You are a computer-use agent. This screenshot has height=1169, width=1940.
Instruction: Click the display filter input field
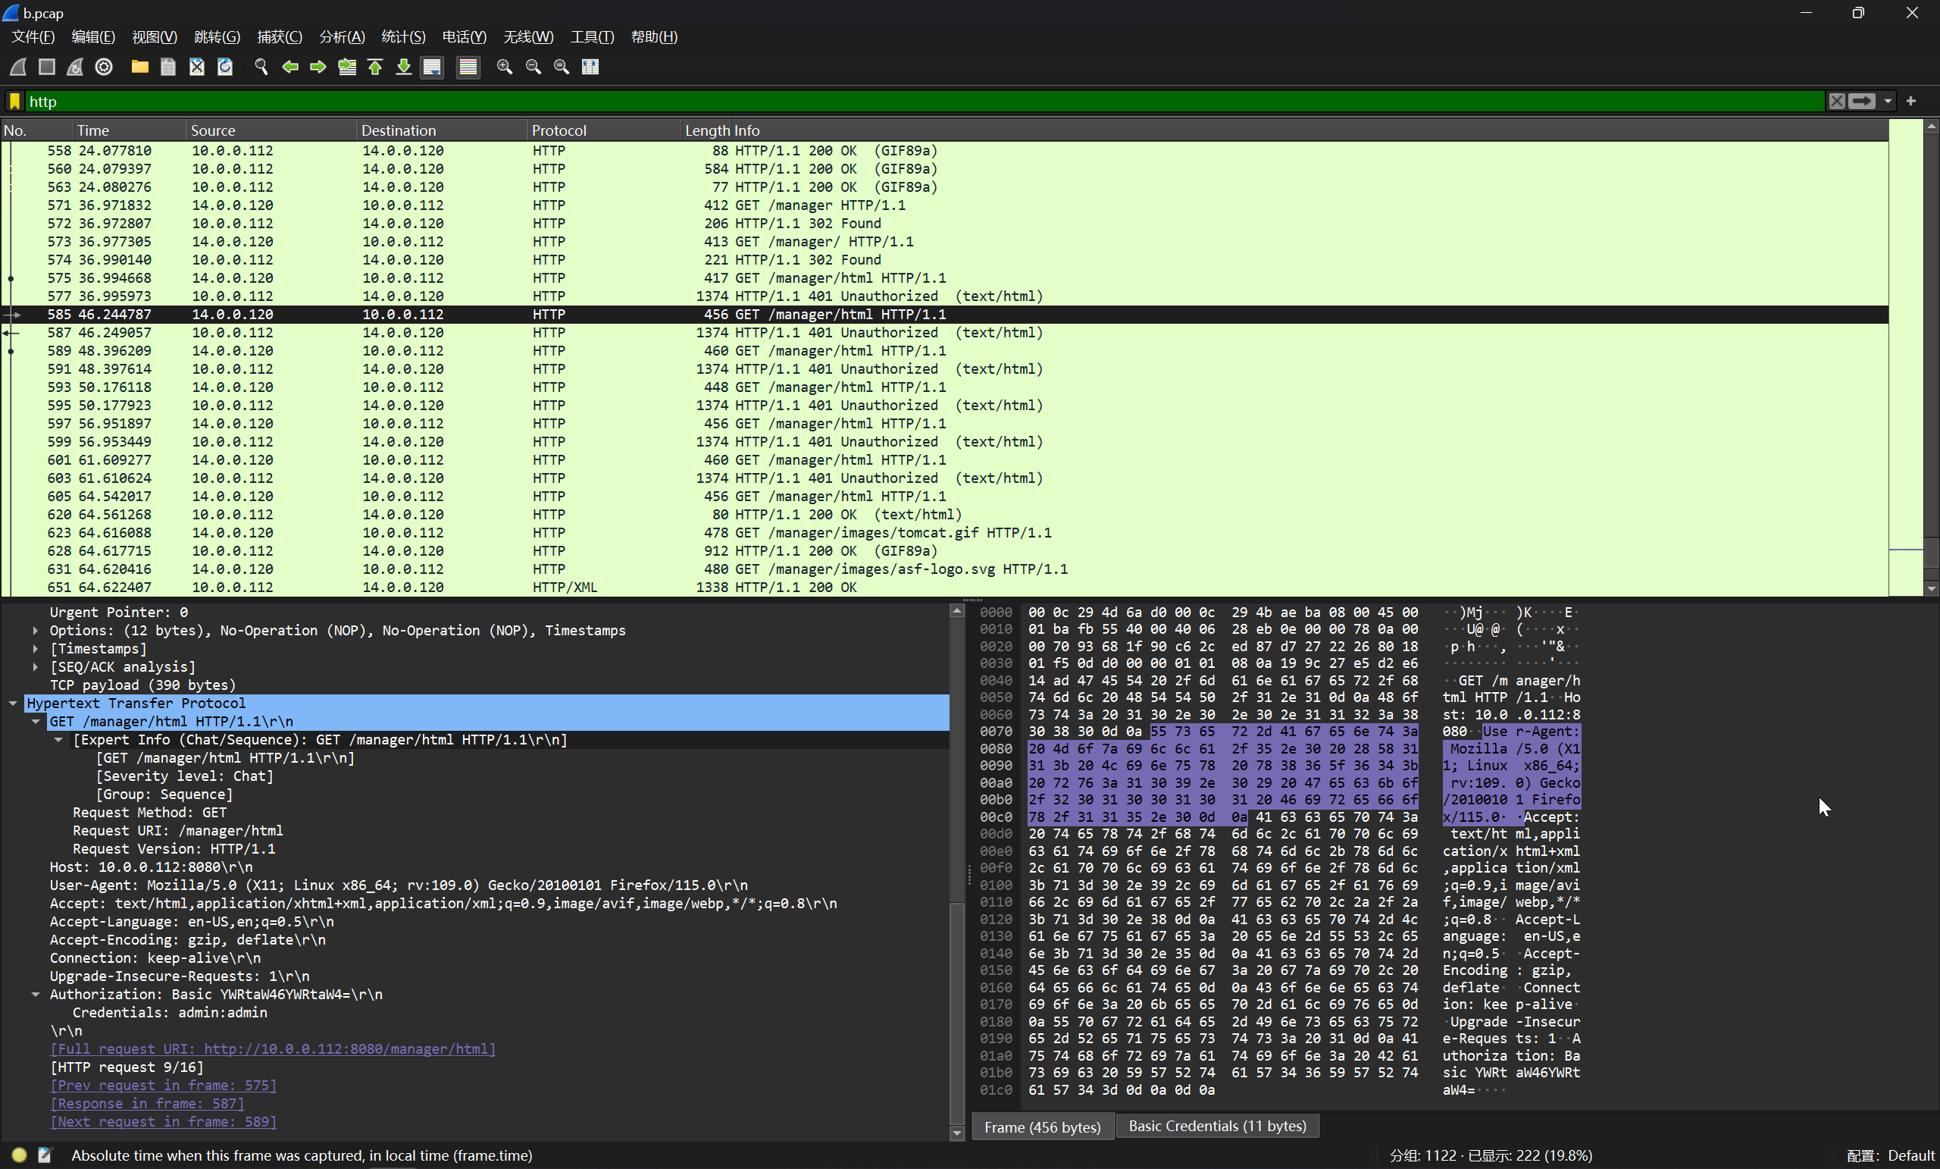pyautogui.click(x=925, y=101)
